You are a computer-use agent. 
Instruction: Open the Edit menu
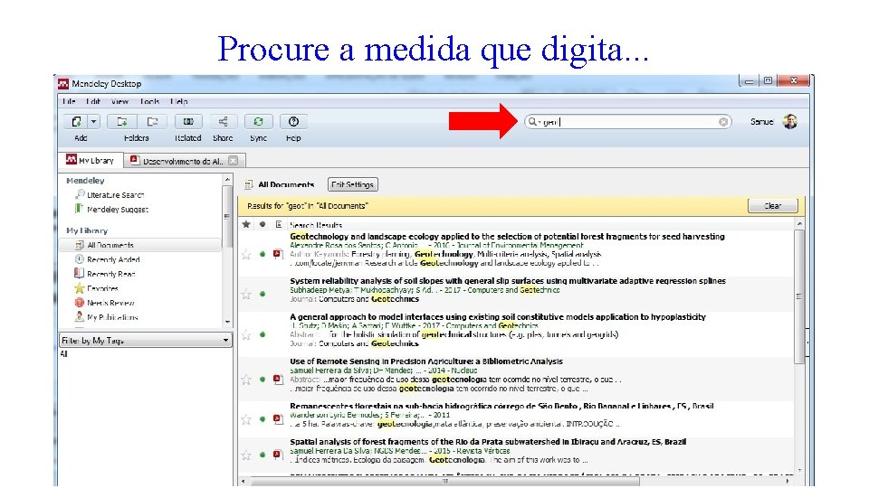pos(93,101)
